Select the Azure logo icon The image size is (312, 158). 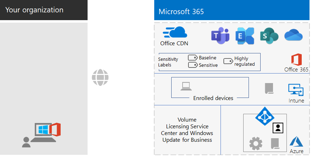point(296,142)
